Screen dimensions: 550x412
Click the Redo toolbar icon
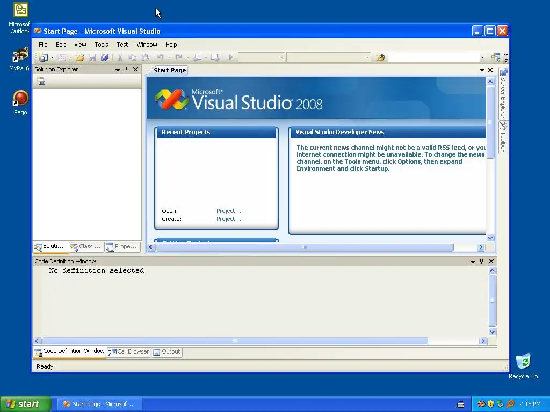[178, 57]
